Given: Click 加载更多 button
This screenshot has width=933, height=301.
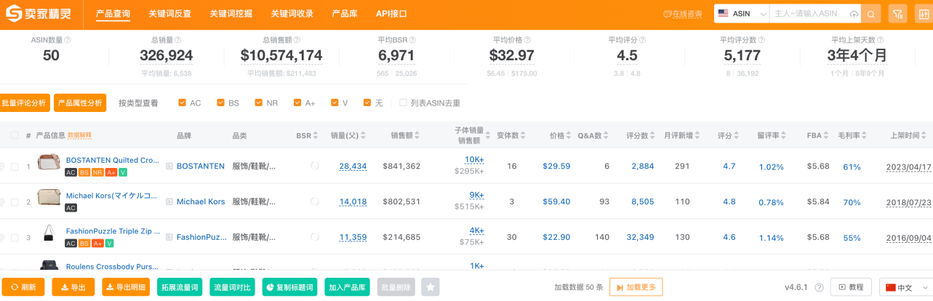Looking at the screenshot, I should [x=636, y=287].
